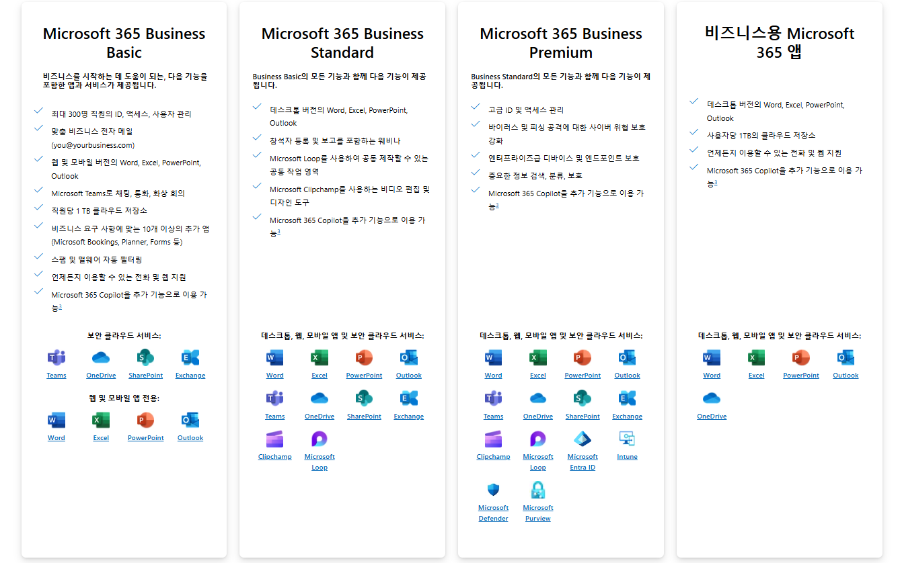Click the '참석자 등록 및 보고를 포함하는 웨비나' text
The height and width of the screenshot is (563, 900).
pyautogui.click(x=335, y=140)
